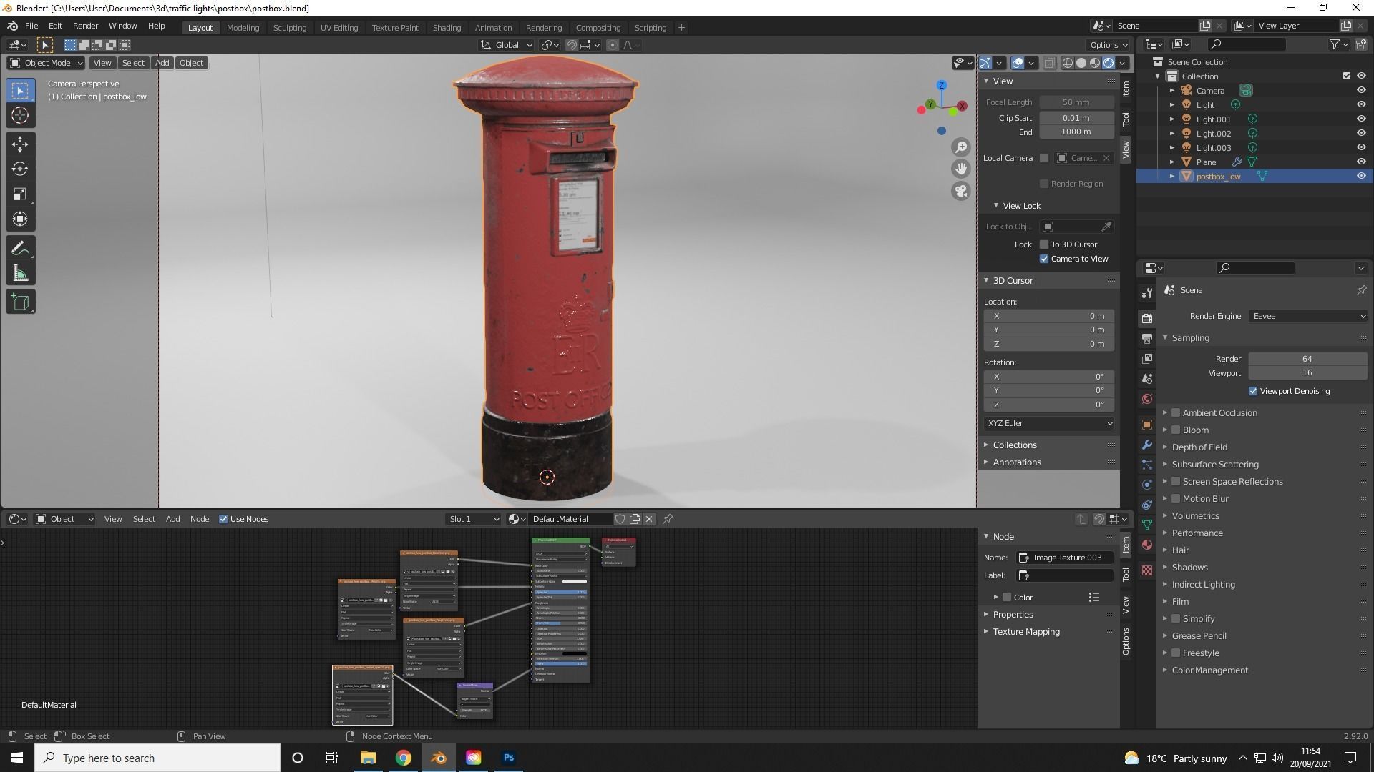Toggle Viewport Denoising checkbox
The height and width of the screenshot is (772, 1374).
click(1253, 391)
